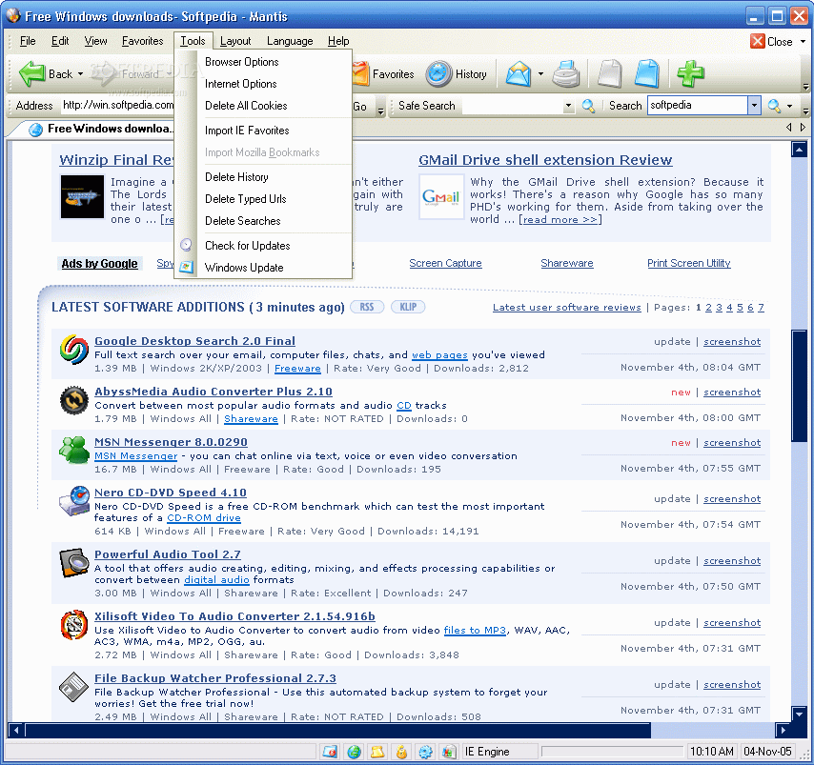The height and width of the screenshot is (765, 814).
Task: Click the RSS feed button
Action: click(x=367, y=307)
